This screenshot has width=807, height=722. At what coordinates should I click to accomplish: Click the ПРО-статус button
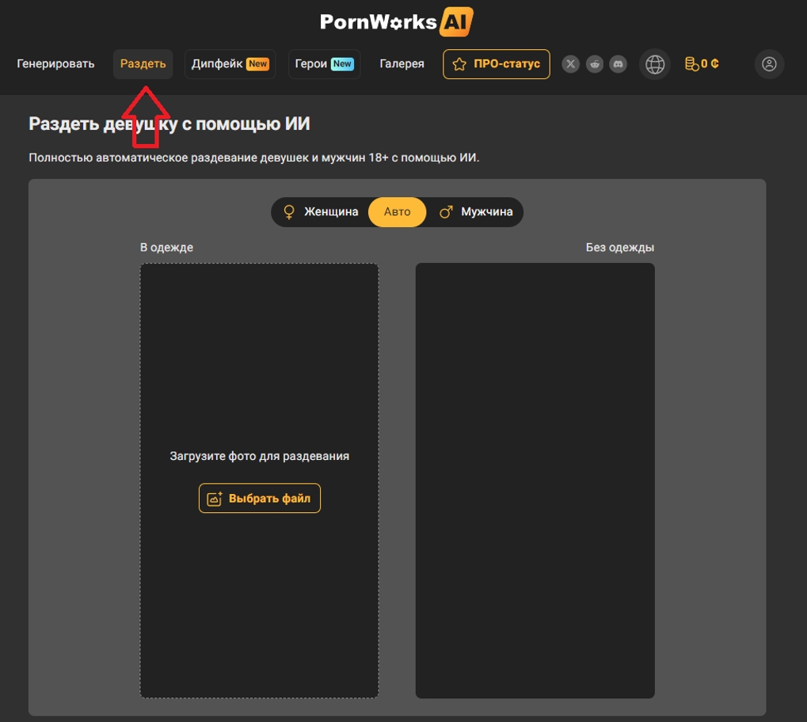tap(496, 64)
